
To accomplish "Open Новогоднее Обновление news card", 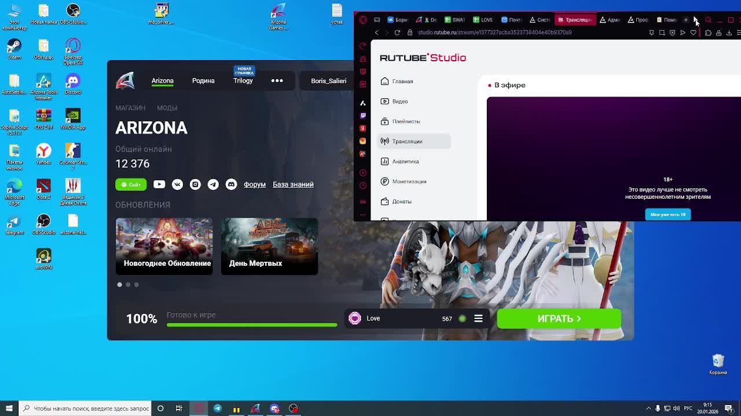I will tap(164, 246).
